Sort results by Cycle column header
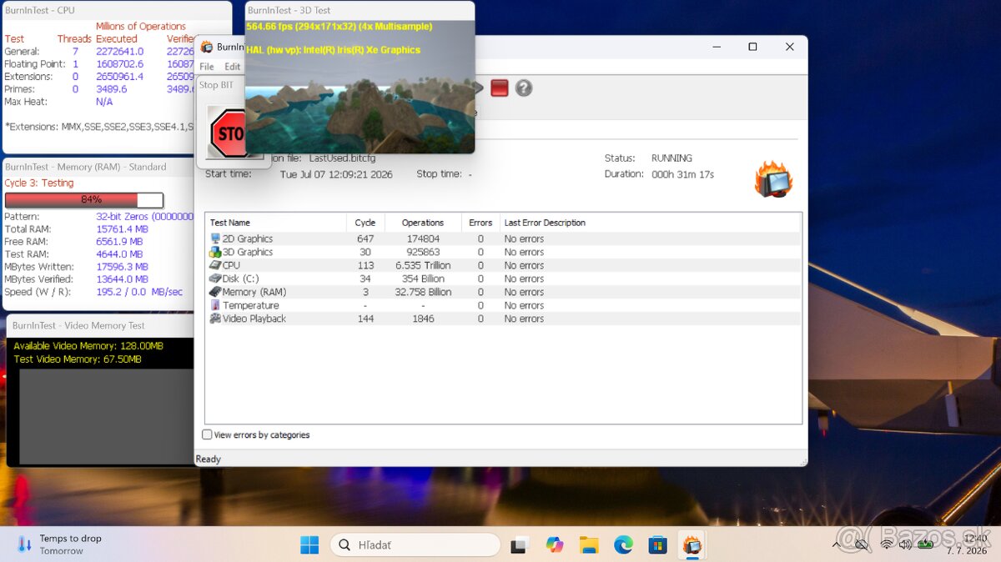The height and width of the screenshot is (562, 1001). 365,223
